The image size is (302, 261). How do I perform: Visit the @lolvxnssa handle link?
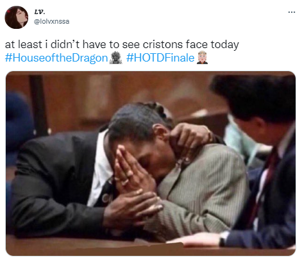click(x=52, y=22)
